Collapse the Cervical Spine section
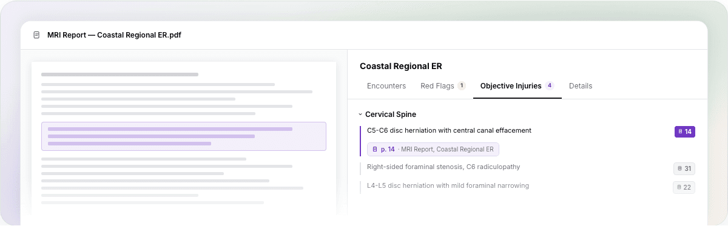 (360, 114)
